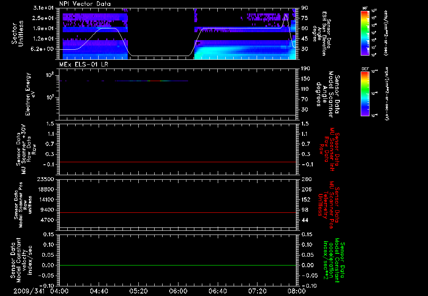The height and width of the screenshot is (296, 428).
Task: Click the red line in the MU Scanner +30V panel
Action: 178,162
